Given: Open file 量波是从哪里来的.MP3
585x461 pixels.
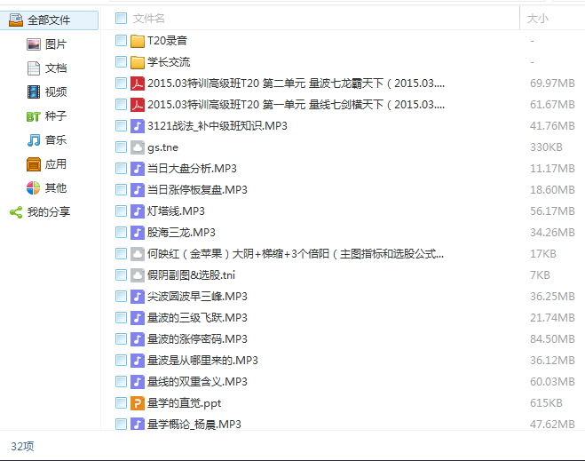Looking at the screenshot, I should click(x=202, y=361).
